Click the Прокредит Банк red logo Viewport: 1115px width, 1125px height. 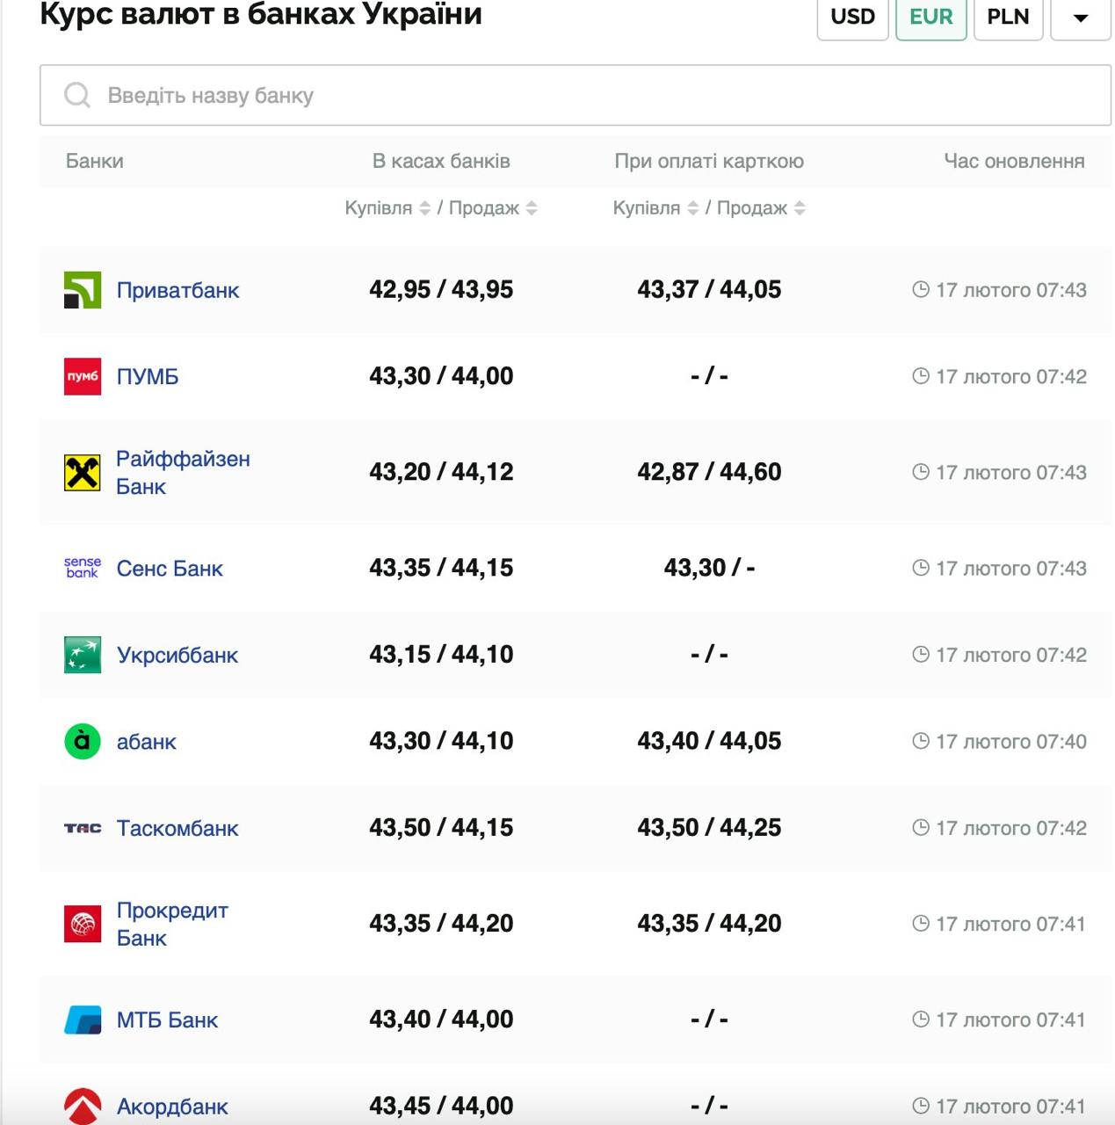83,924
